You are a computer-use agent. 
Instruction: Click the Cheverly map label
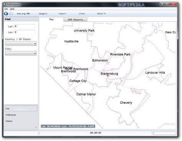tap(126, 103)
